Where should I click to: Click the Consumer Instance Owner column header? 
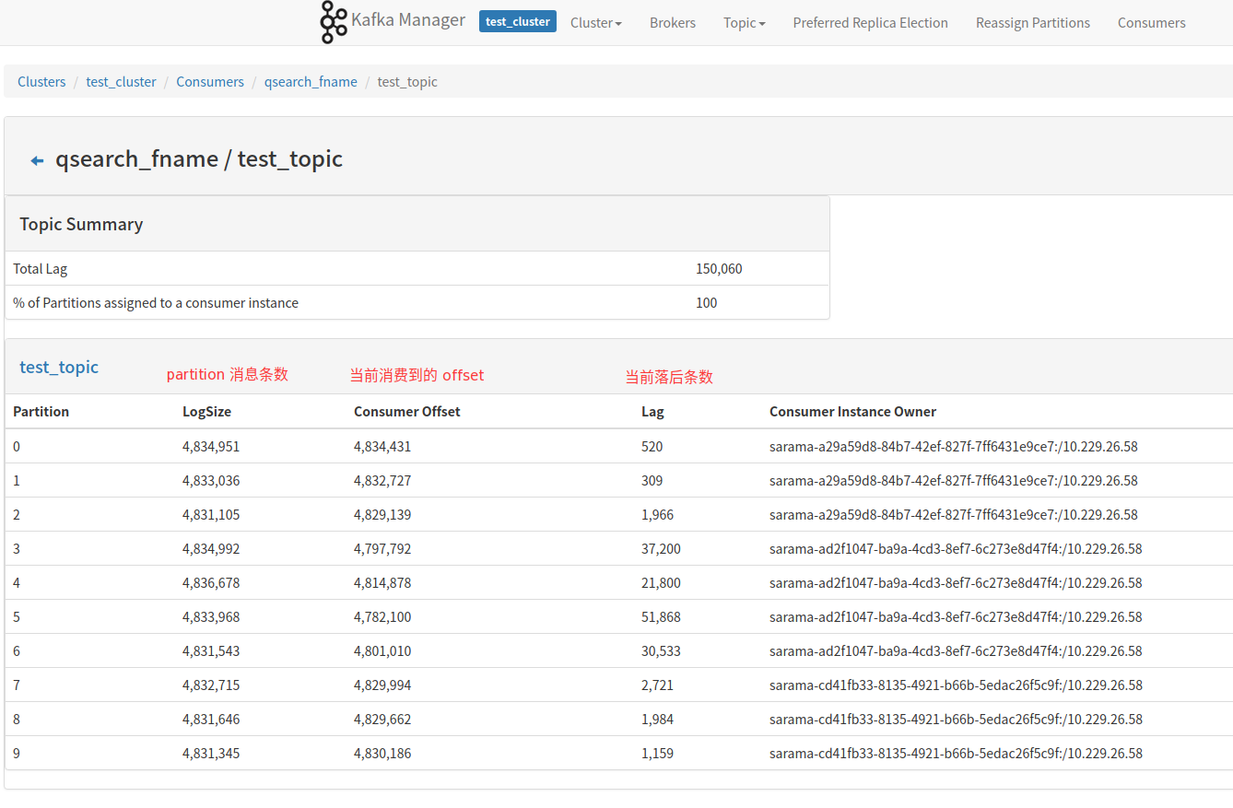pos(852,412)
